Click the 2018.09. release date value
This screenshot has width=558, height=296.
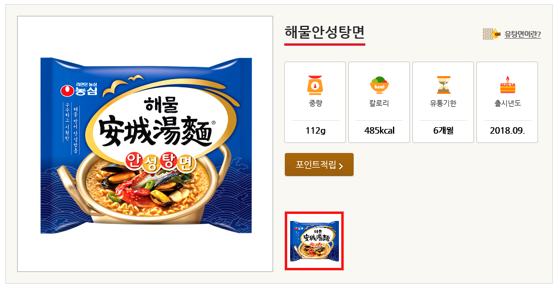(507, 130)
